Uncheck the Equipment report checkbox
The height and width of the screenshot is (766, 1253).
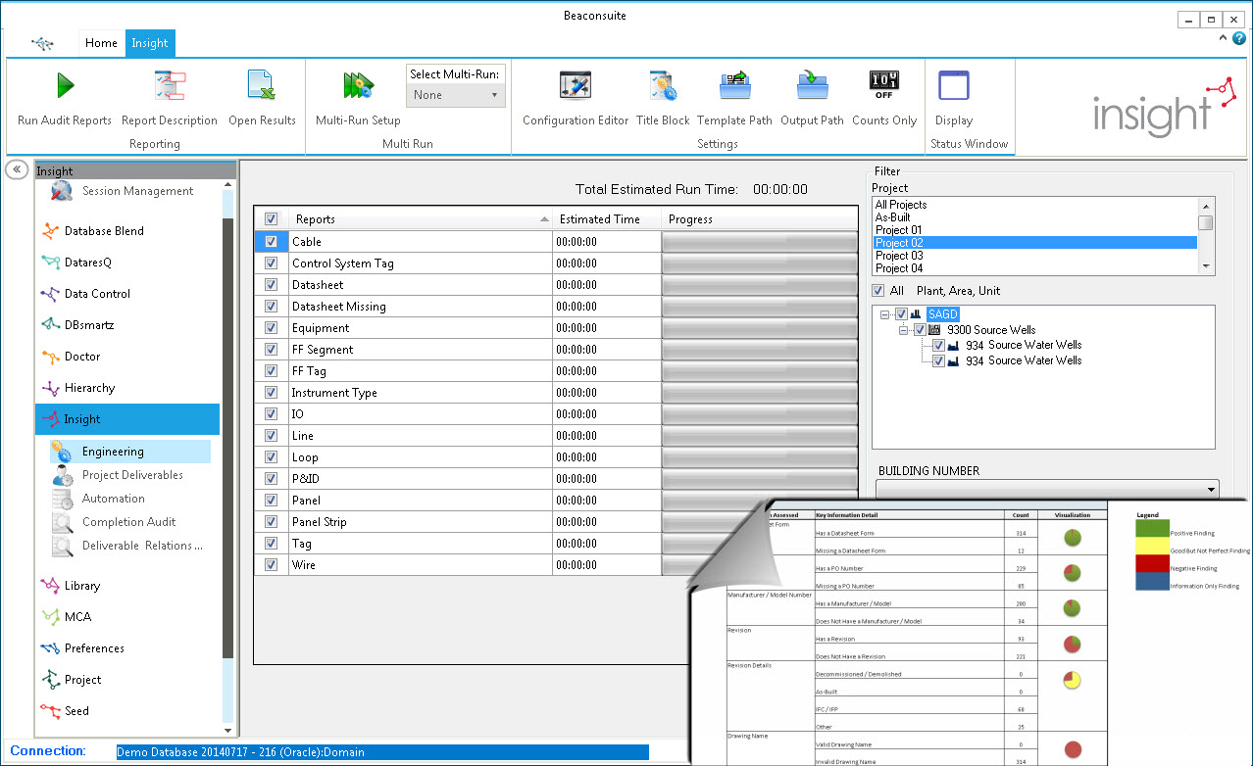[x=272, y=327]
